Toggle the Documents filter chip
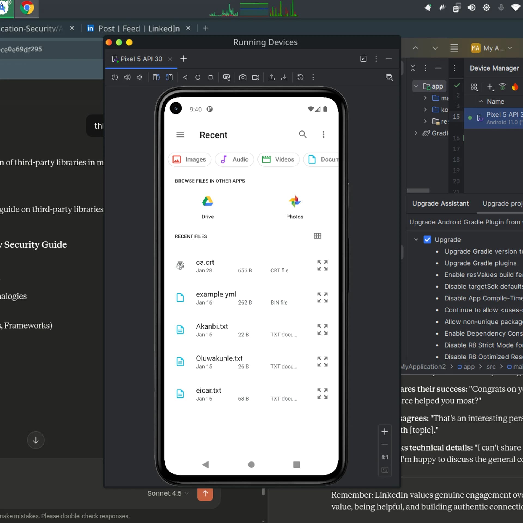This screenshot has width=523, height=523. point(321,159)
